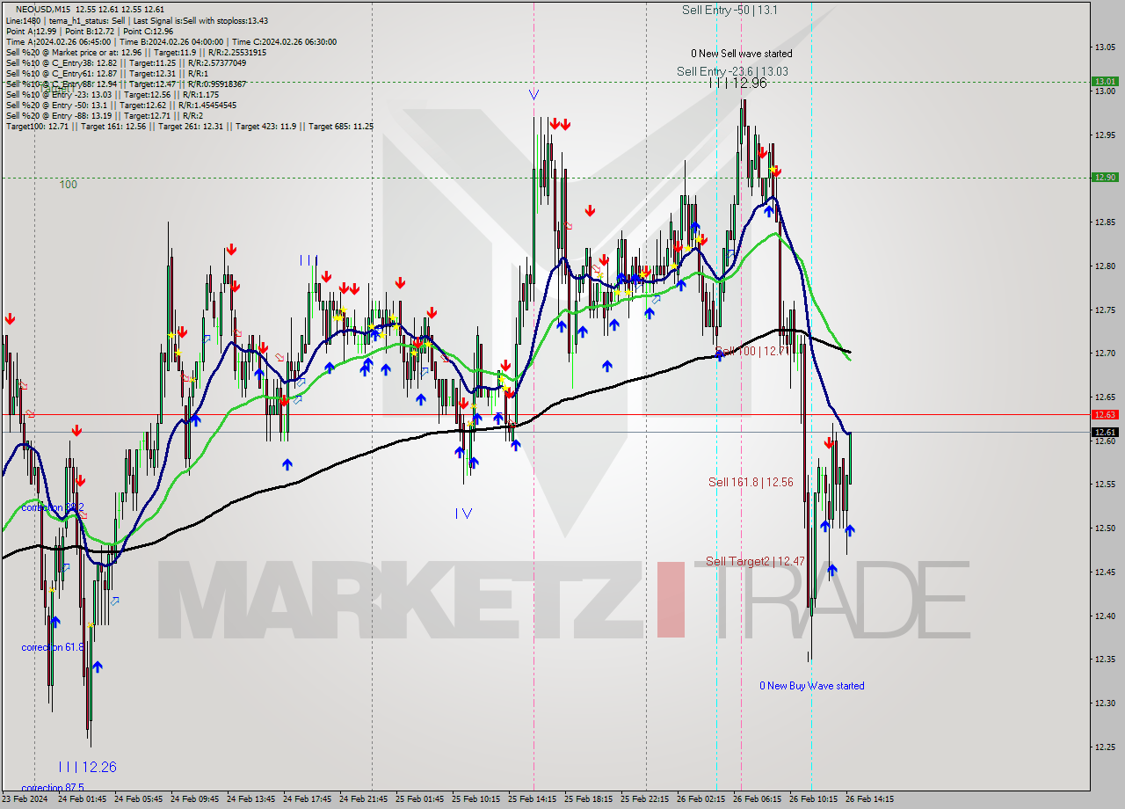Select the 'I I I 12.26' wave label

88,767
